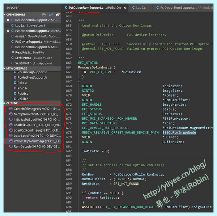Click line number 682 in the gutter
This screenshot has height=216, width=217.
click(x=69, y=151)
